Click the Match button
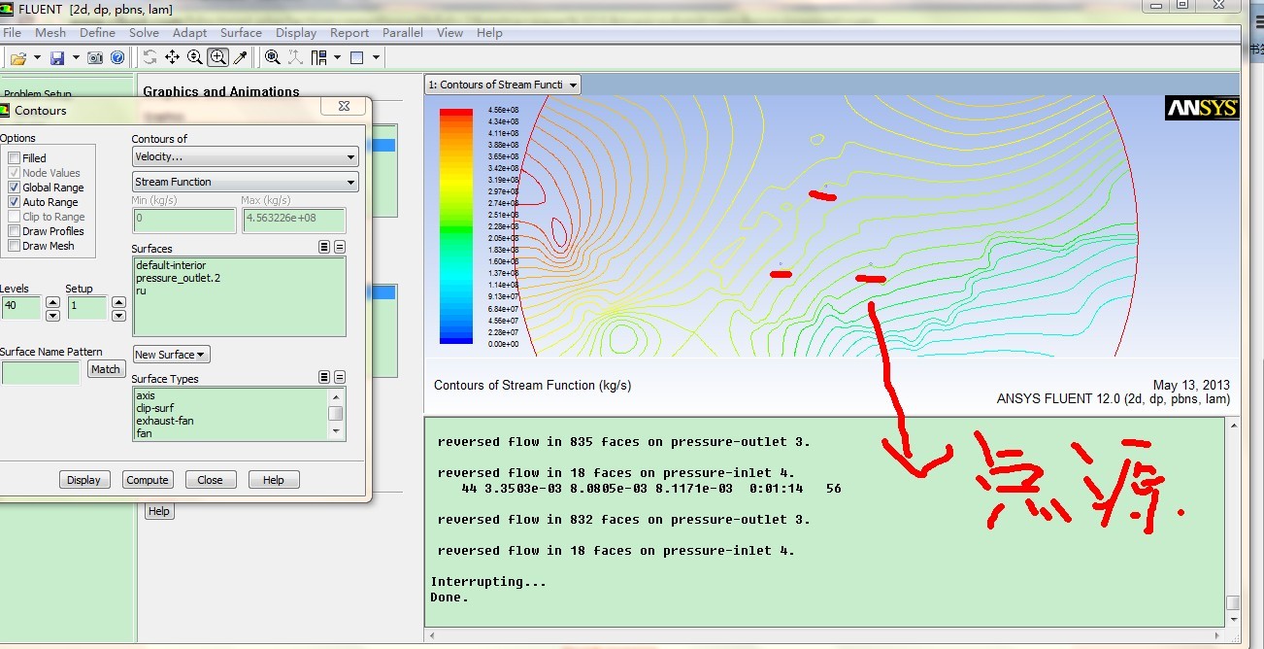This screenshot has width=1264, height=649. (105, 369)
